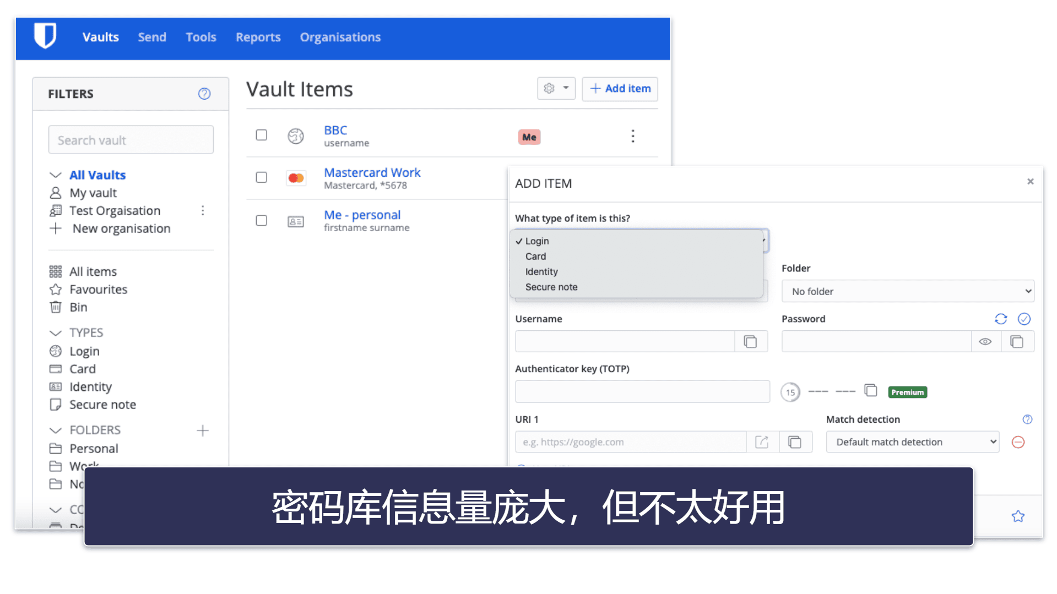The image size is (1057, 594).
Task: Filter by Identity type in sidebar
Action: pyautogui.click(x=90, y=387)
